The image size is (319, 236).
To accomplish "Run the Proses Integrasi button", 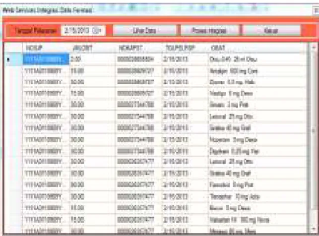I will tap(209, 30).
